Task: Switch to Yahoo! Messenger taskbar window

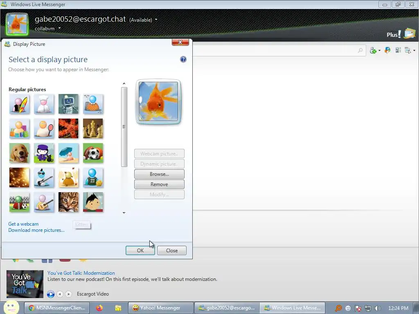Action: pyautogui.click(x=160, y=308)
